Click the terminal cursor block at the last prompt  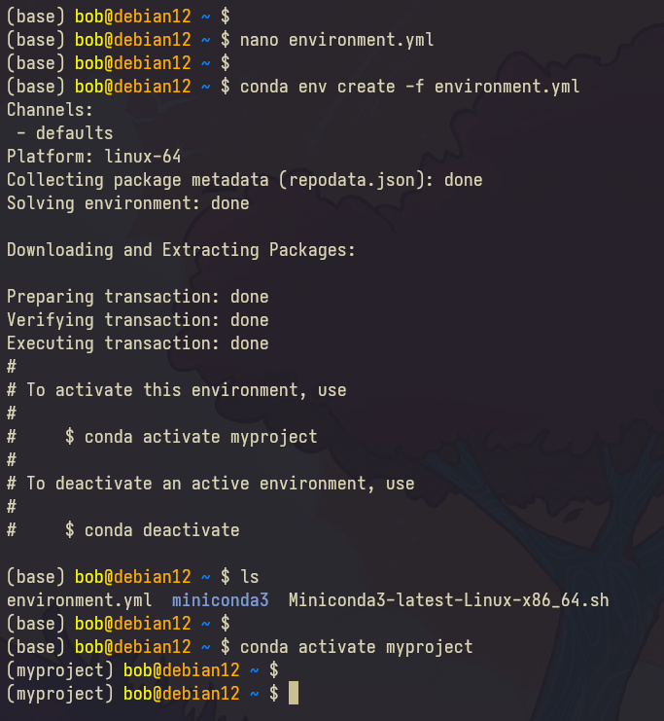(x=294, y=693)
